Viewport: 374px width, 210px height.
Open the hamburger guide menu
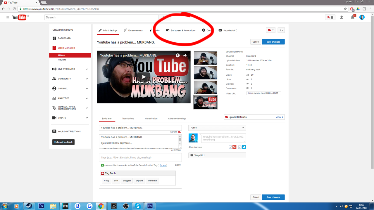tap(8, 18)
